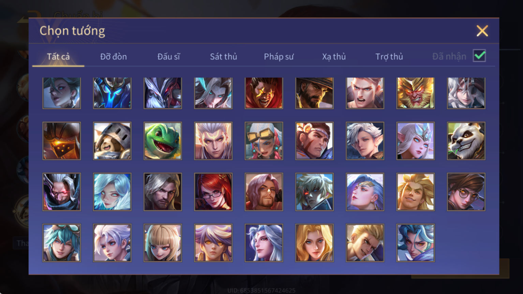Choose the golden monkey king hero
This screenshot has width=523, height=294.
click(x=415, y=93)
